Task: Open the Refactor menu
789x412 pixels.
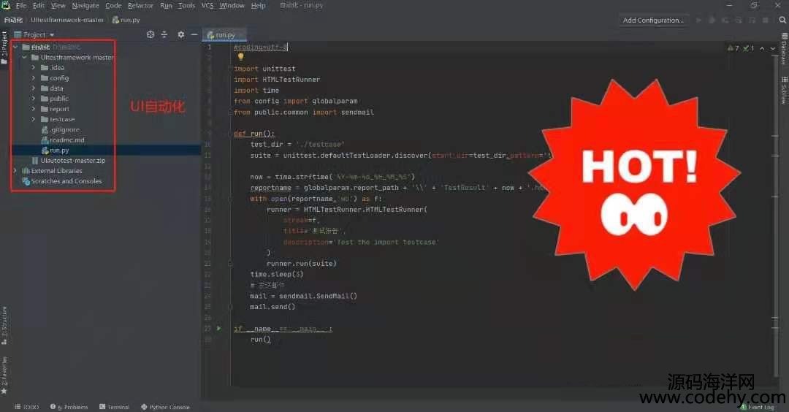Action: tap(140, 6)
